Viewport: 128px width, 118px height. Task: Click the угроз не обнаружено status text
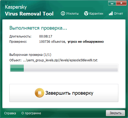coord(86,42)
